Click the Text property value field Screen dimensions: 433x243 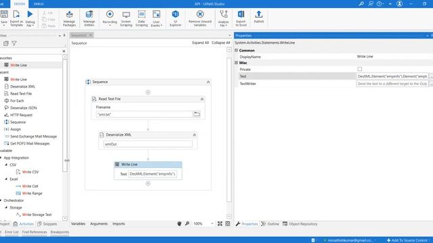pos(392,76)
